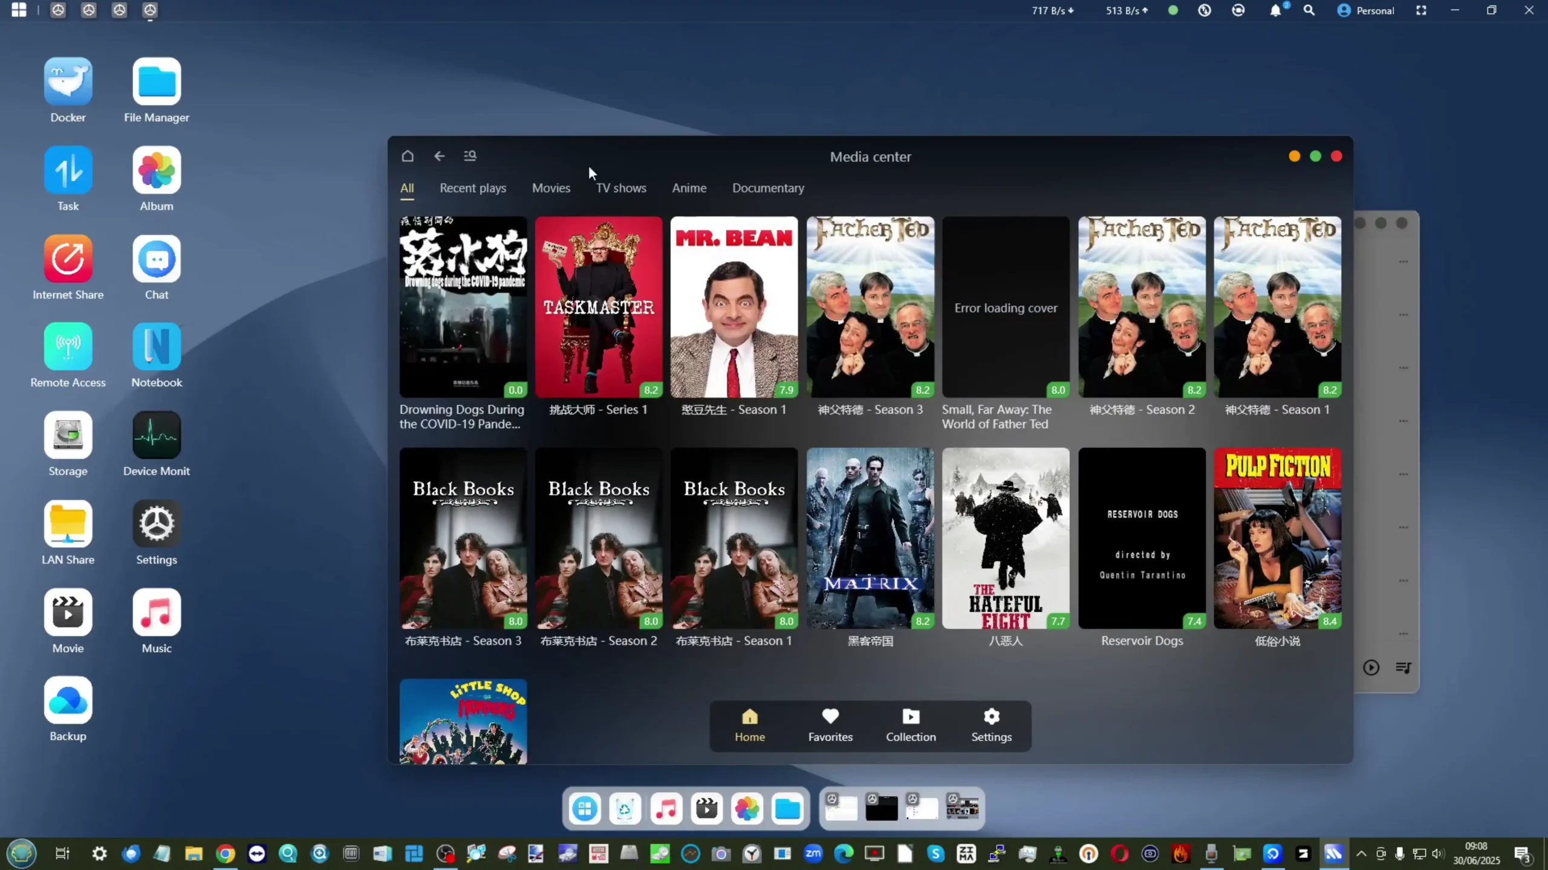Open the Album desktop app

click(x=157, y=170)
